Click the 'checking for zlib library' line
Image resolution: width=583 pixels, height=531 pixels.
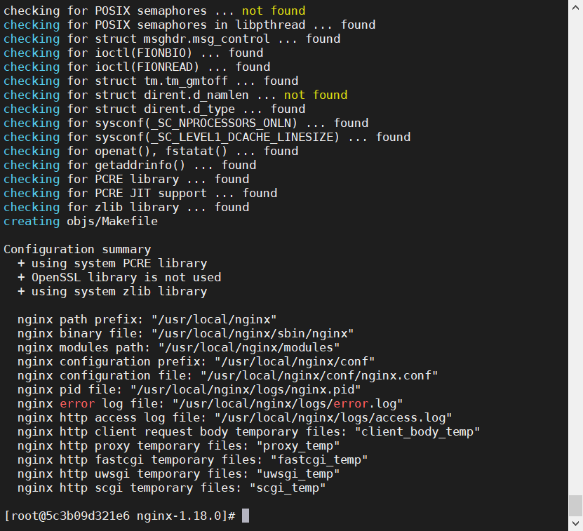click(126, 207)
